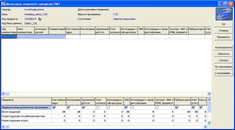
Task: Uncheck default license for Удаленный доступ
Action: (84, 107)
